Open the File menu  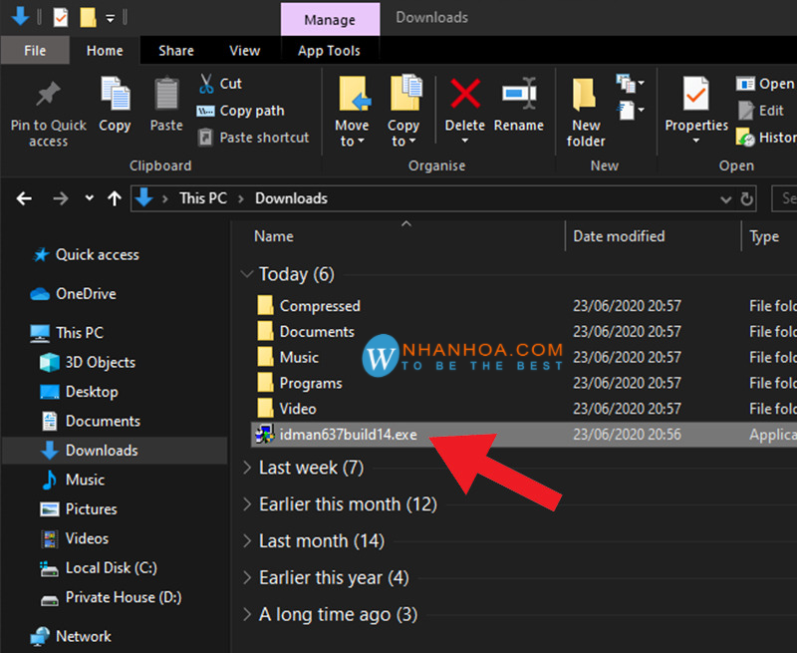(35, 51)
